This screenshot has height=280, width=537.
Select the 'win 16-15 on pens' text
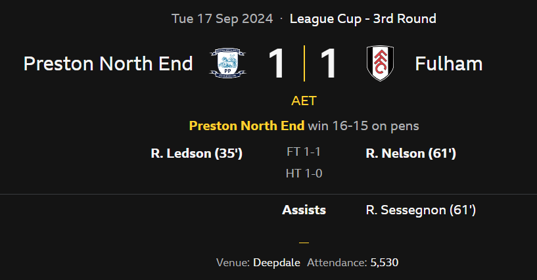point(363,125)
